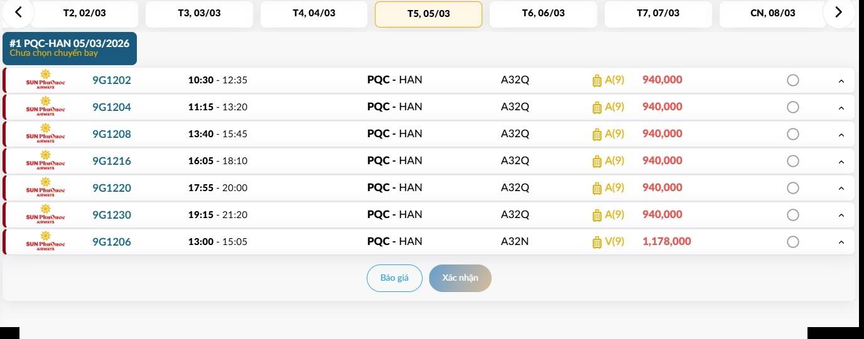Screen dimensions: 864x339
Task: Click baggage icon on flight 9G1206
Action: pyautogui.click(x=597, y=243)
